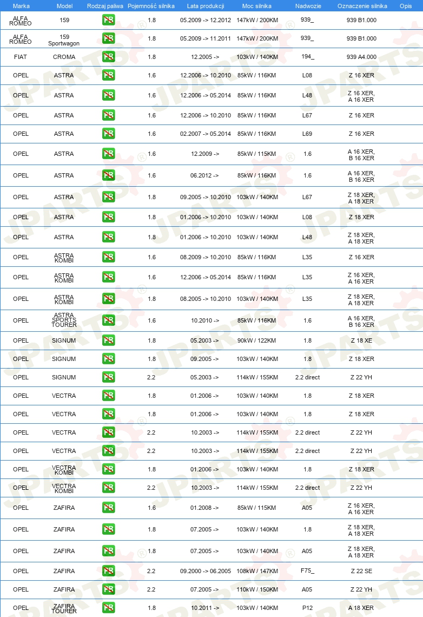Click the fuel icon in the Alfa Romeo 159 Sportwagon row
The image size is (423, 617).
(x=109, y=38)
